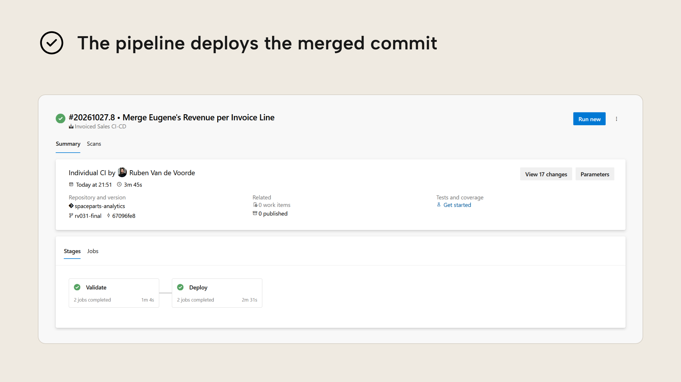Click the run title #20261027.8
Image resolution: width=681 pixels, height=382 pixels.
pos(92,117)
